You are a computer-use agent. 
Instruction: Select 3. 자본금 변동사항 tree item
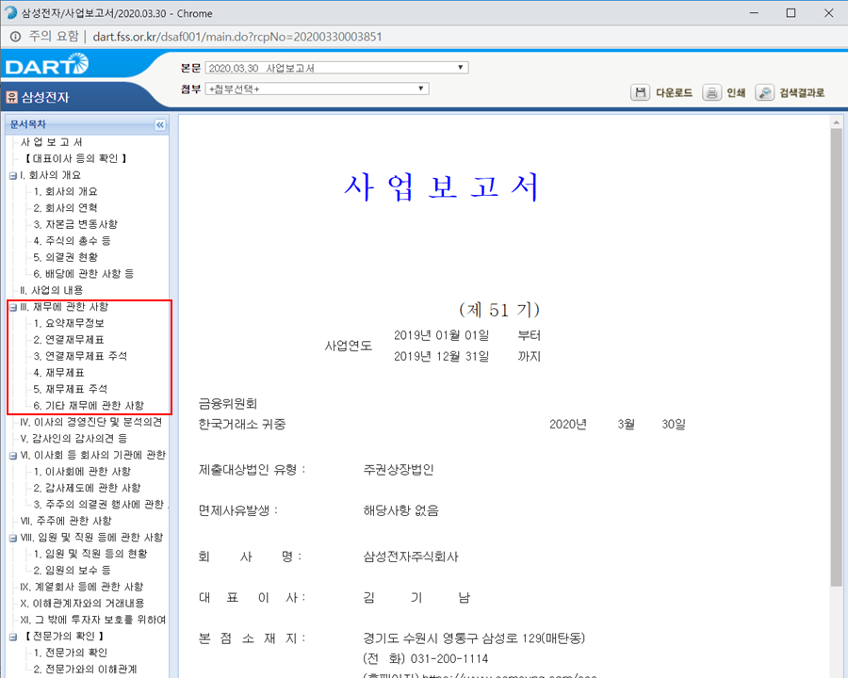pyautogui.click(x=75, y=224)
